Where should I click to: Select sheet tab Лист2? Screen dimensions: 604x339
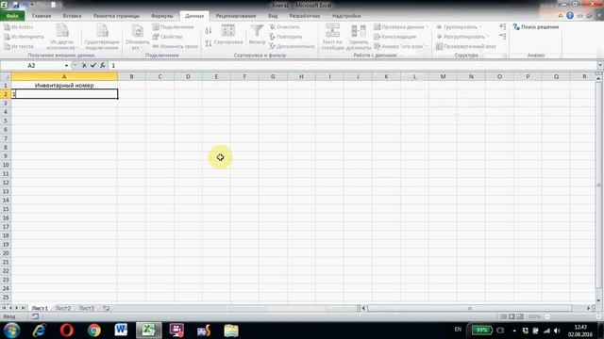click(63, 308)
